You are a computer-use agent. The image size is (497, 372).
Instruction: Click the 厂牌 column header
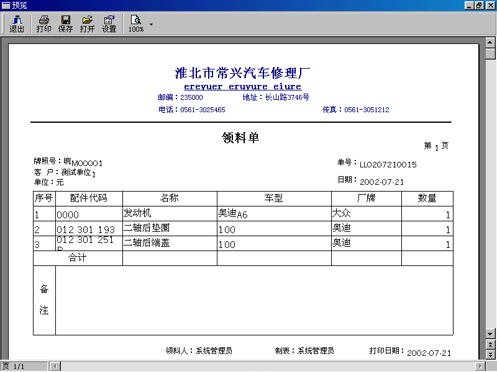pyautogui.click(x=366, y=198)
